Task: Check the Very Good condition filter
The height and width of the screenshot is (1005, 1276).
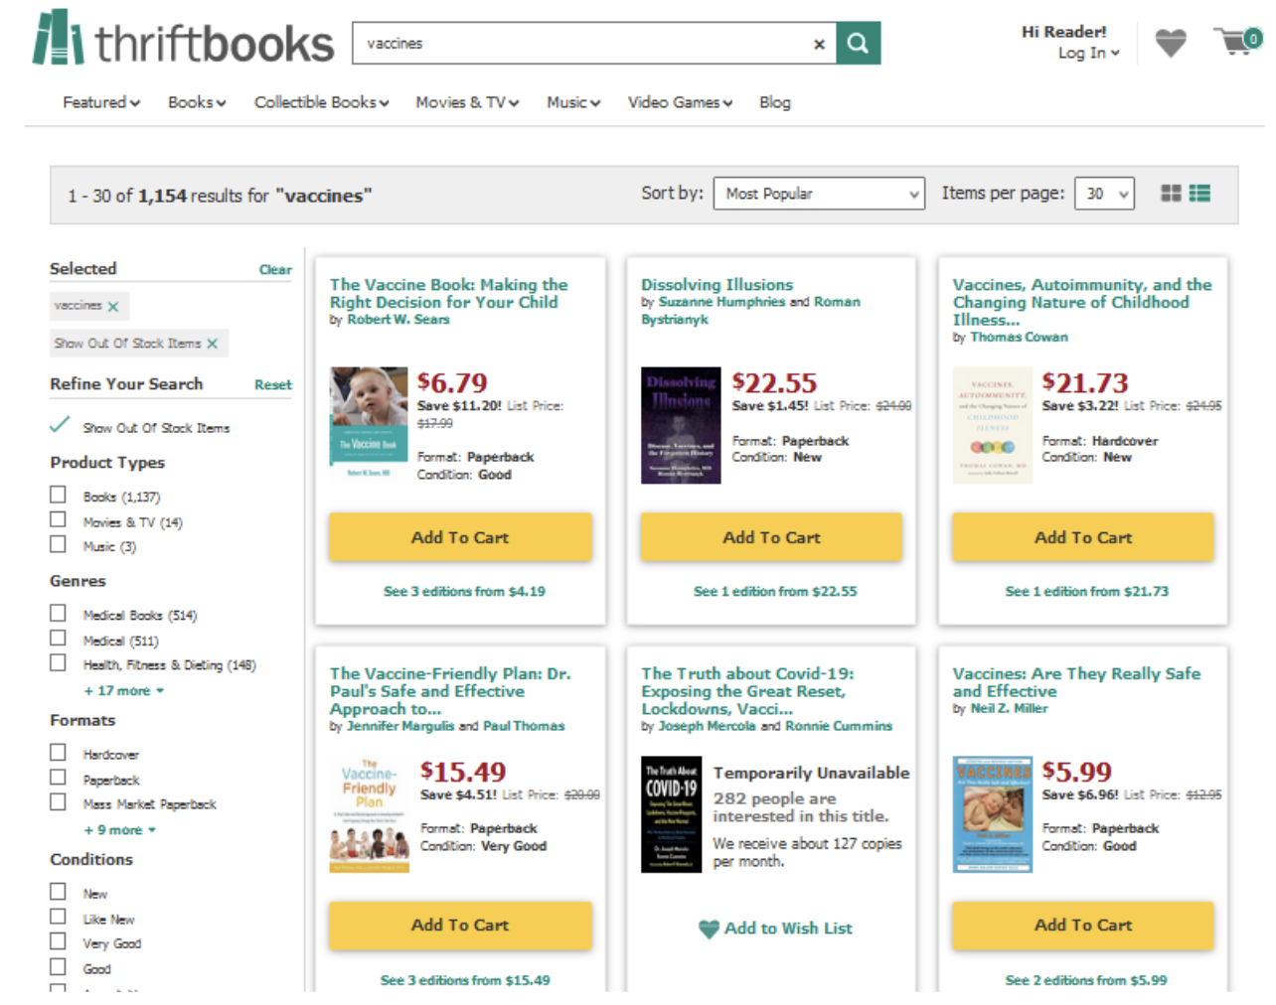Action: click(x=59, y=941)
